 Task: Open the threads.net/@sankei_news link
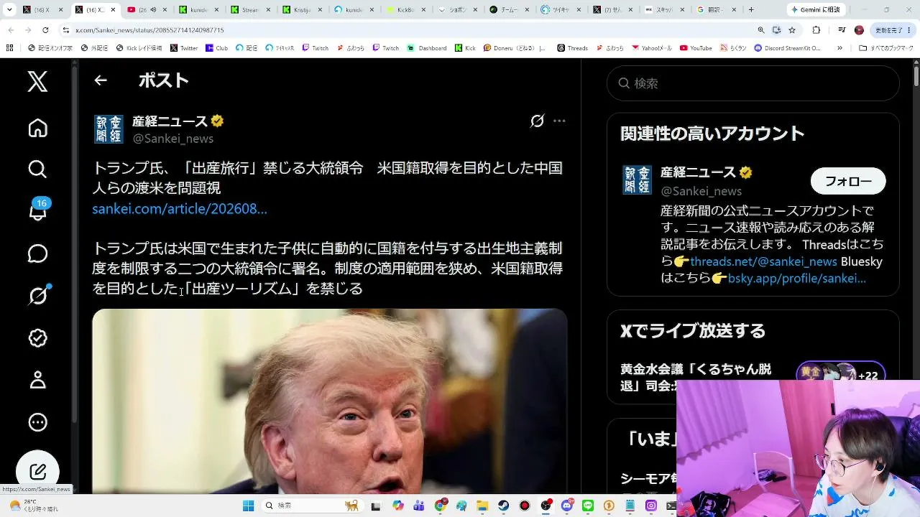(x=763, y=261)
